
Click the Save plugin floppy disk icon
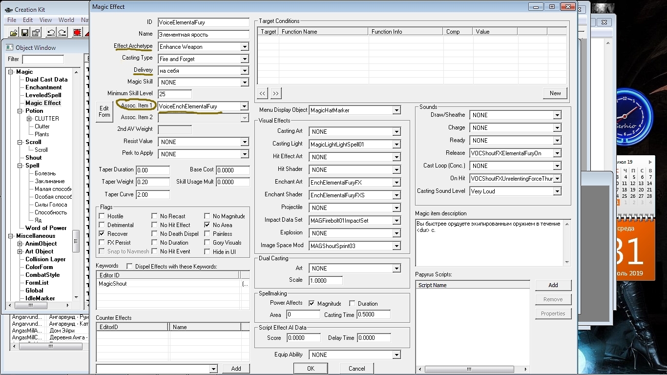point(25,33)
